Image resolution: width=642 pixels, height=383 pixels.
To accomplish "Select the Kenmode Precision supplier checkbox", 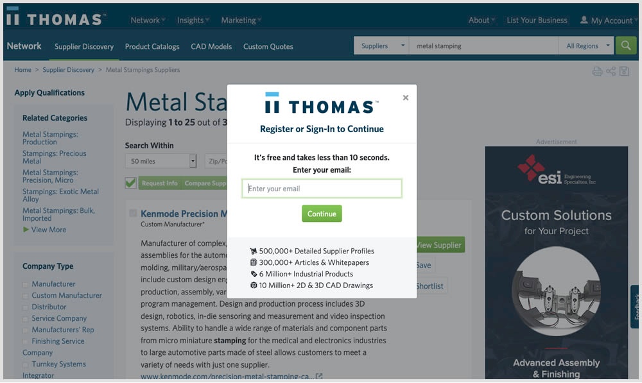I will click(x=133, y=214).
